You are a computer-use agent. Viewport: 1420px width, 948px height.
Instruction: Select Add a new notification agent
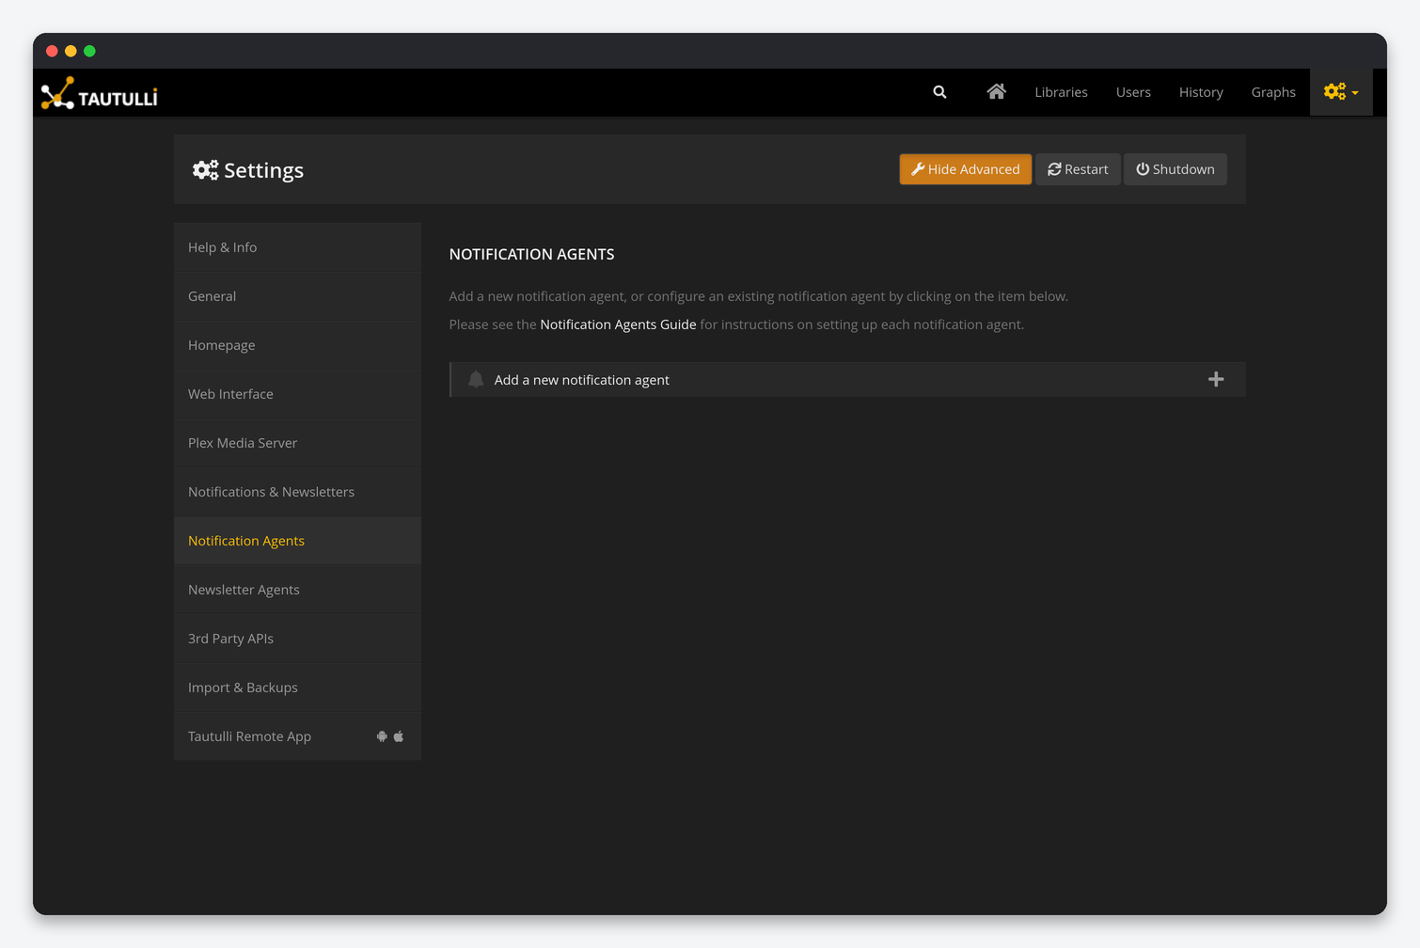click(x=847, y=379)
